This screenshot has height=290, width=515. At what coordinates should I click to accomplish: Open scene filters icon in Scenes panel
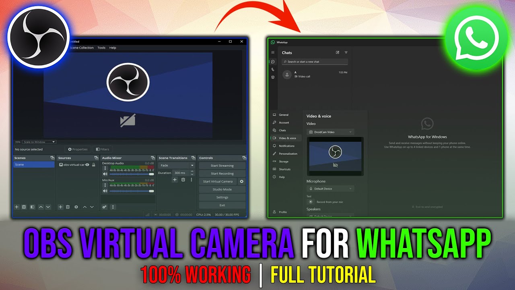32,207
